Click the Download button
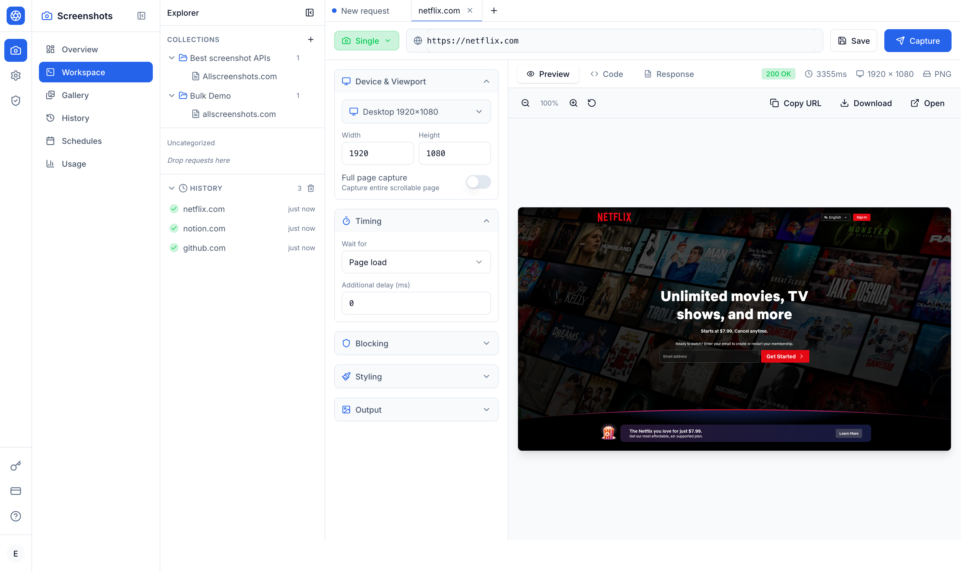This screenshot has width=961, height=572. pos(866,103)
